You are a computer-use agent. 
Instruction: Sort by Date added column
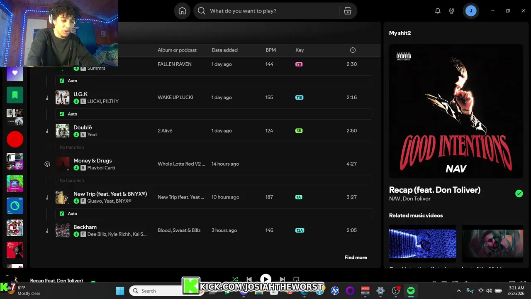click(x=224, y=50)
